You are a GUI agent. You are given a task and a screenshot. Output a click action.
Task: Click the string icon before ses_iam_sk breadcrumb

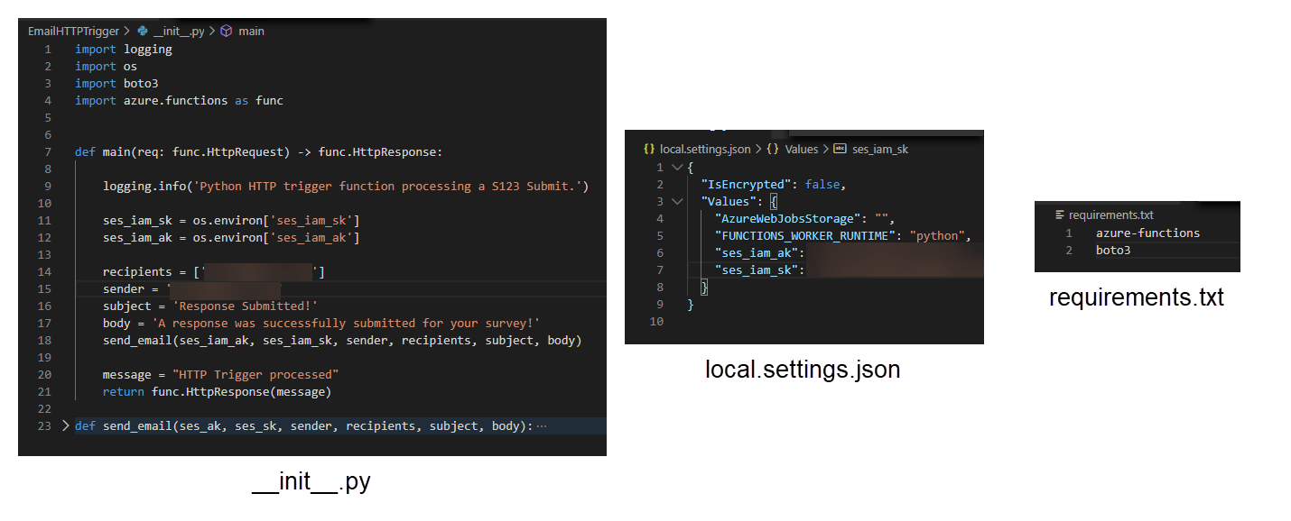(840, 150)
